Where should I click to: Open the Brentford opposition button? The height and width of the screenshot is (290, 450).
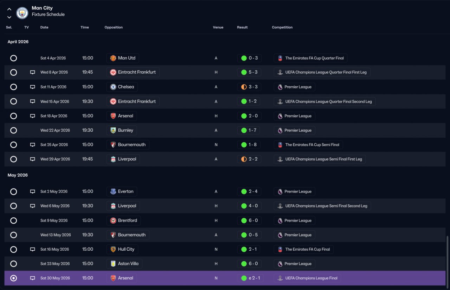point(124,220)
